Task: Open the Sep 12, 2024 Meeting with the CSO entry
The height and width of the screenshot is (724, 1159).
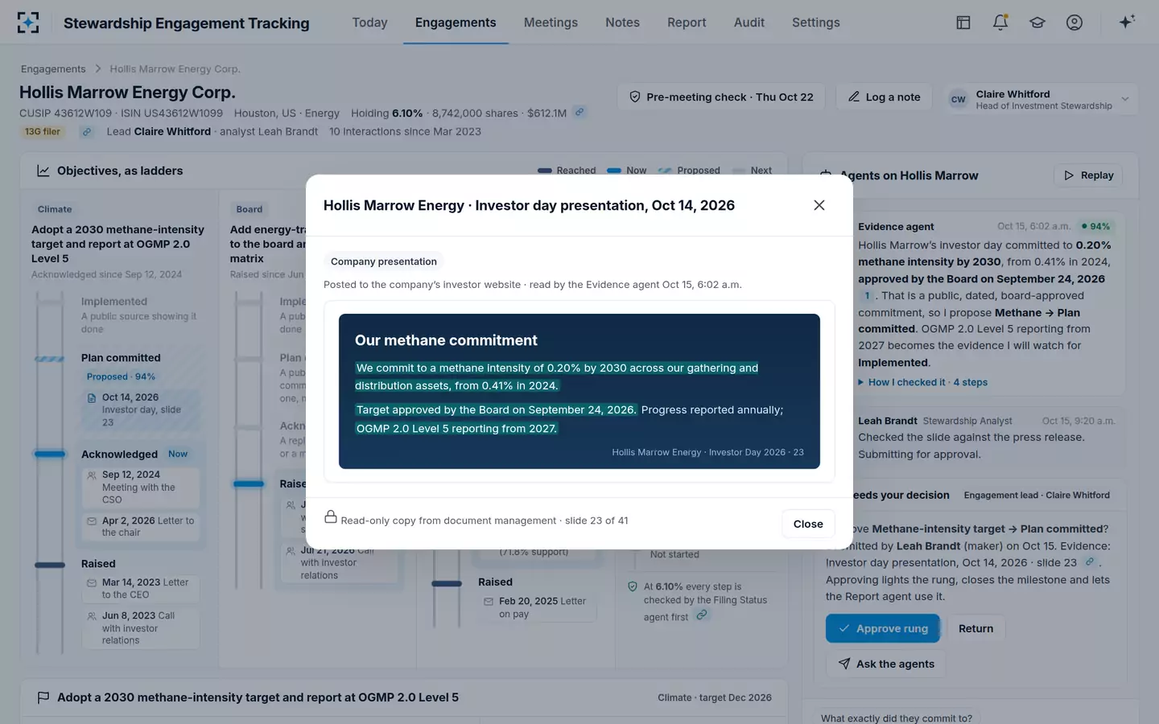Action: (x=141, y=487)
